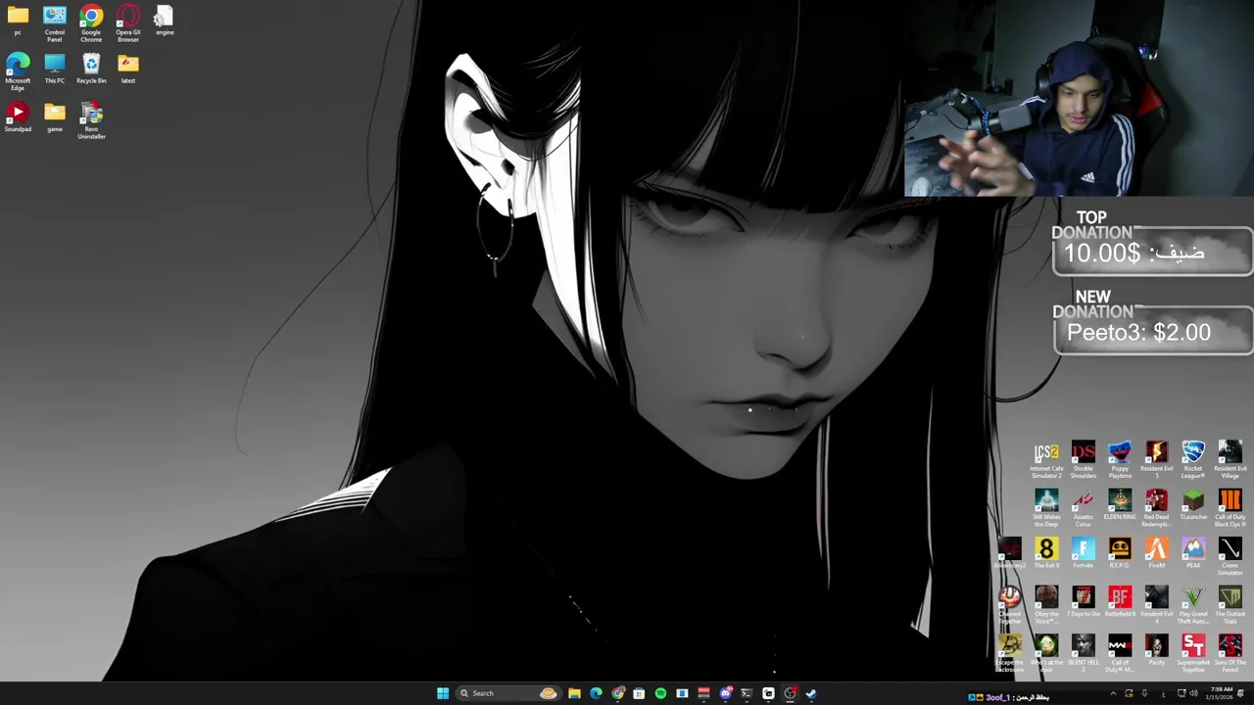Open Spotify from the taskbar
Screen dimensions: 1254x705
[660, 693]
